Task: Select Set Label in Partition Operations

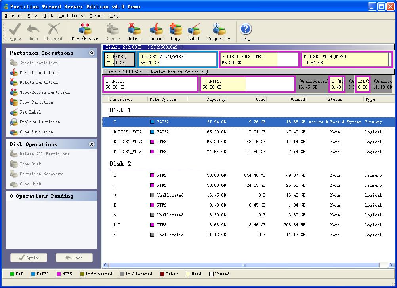Action: (30, 112)
